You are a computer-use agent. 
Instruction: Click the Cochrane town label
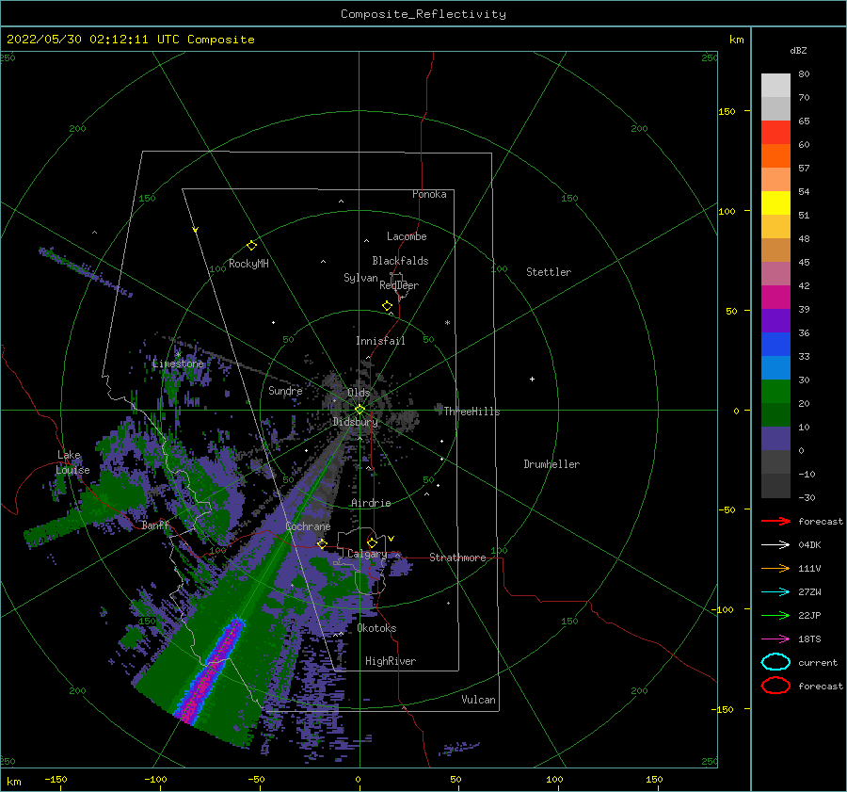point(308,526)
